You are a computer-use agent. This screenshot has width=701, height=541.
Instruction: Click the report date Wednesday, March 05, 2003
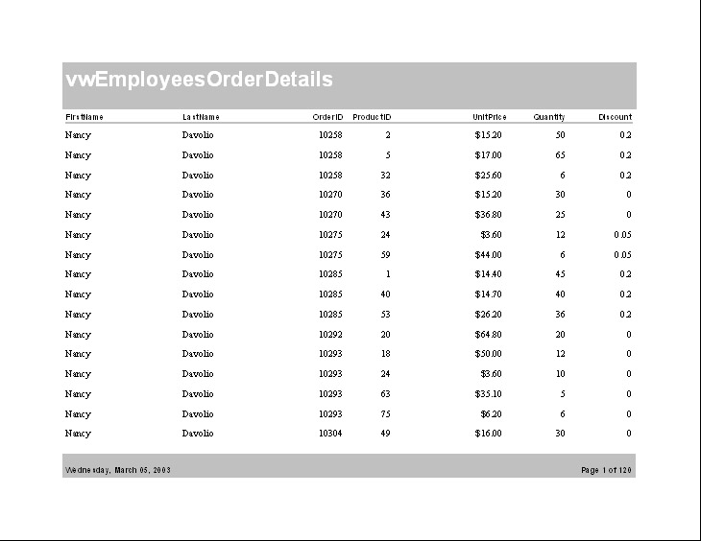tap(118, 470)
